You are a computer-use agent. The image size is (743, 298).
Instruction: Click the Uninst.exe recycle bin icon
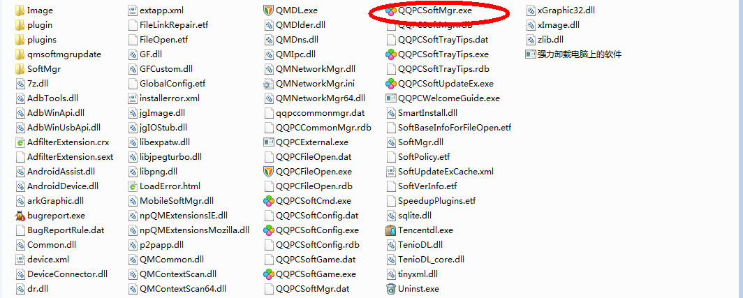pos(391,288)
